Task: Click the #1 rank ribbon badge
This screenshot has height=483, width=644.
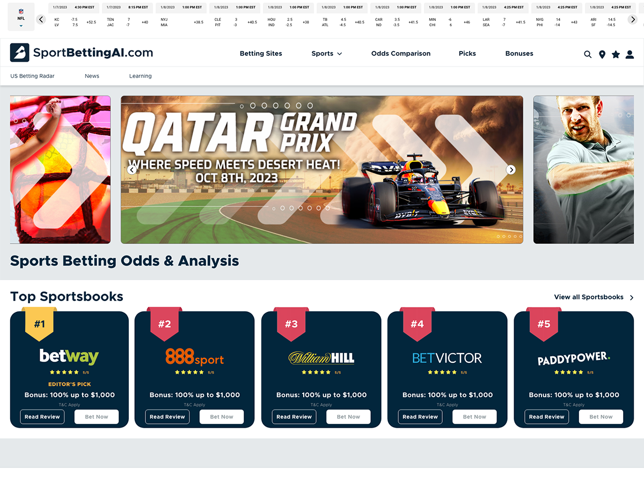Action: (40, 324)
